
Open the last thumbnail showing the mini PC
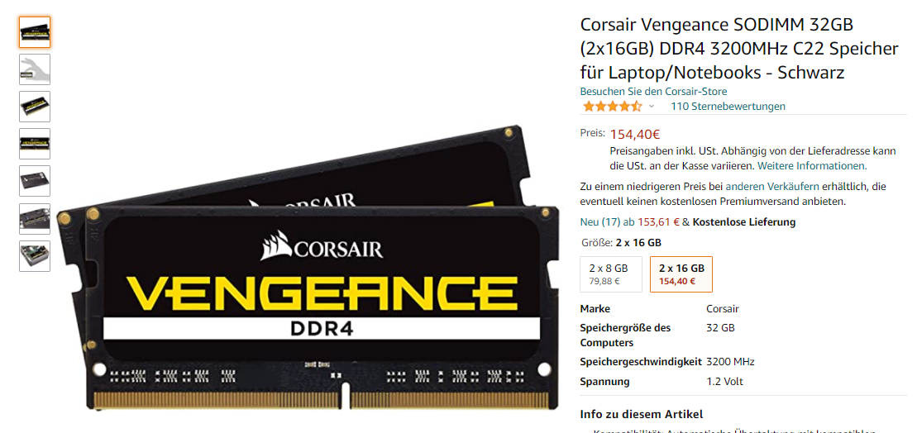(35, 256)
